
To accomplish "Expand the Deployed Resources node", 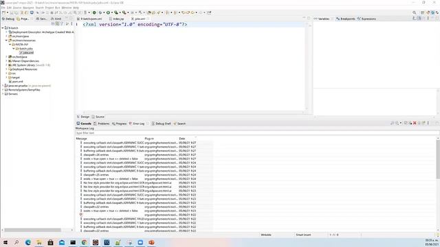I will point(6,69).
